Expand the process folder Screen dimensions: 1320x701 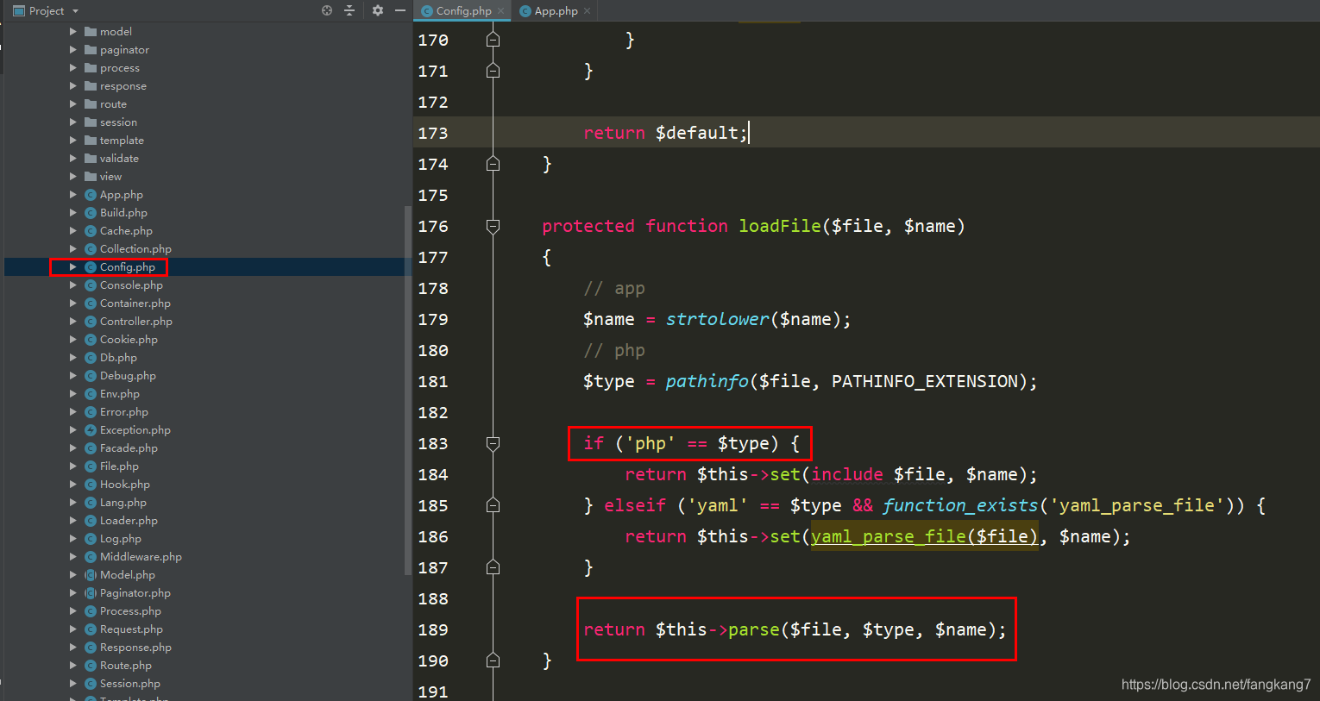[73, 68]
